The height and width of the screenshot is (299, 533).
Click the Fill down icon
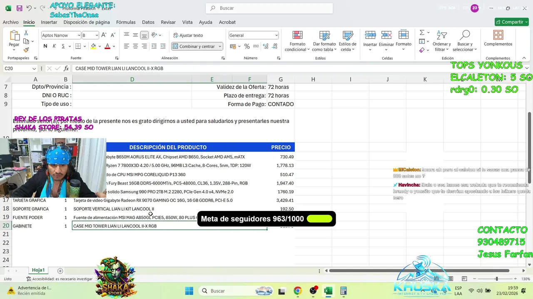[x=422, y=41]
